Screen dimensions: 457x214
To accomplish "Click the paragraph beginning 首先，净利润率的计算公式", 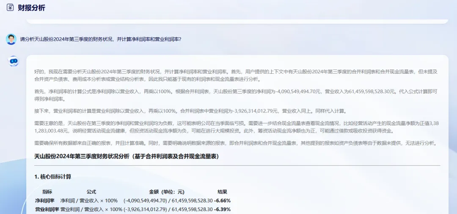I will 236,95.
